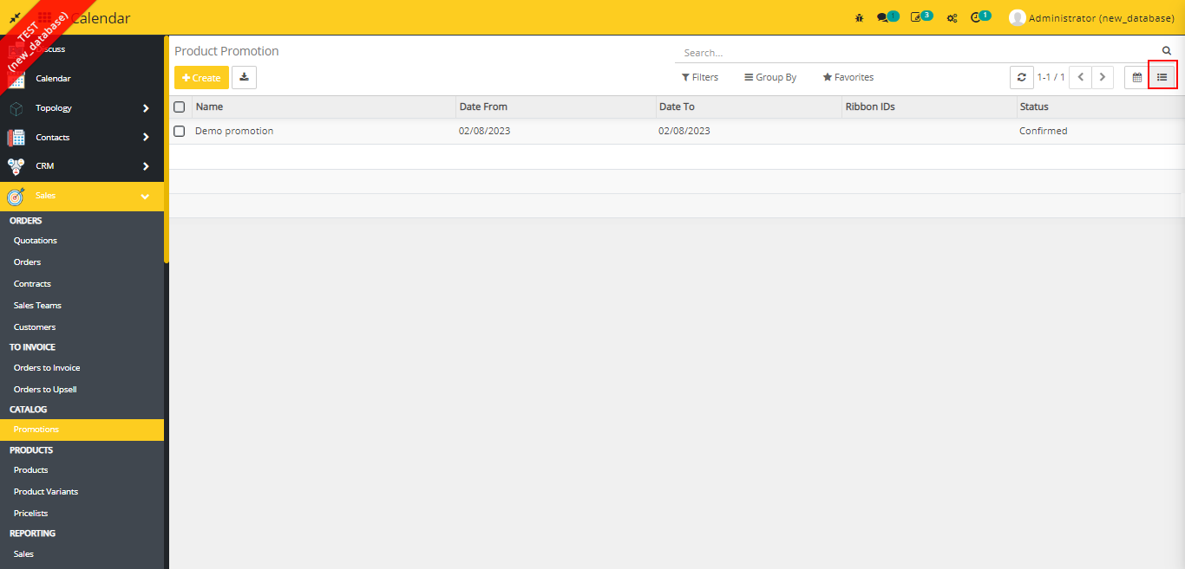The height and width of the screenshot is (569, 1185).
Task: Open the Favorites dropdown
Action: click(x=848, y=77)
